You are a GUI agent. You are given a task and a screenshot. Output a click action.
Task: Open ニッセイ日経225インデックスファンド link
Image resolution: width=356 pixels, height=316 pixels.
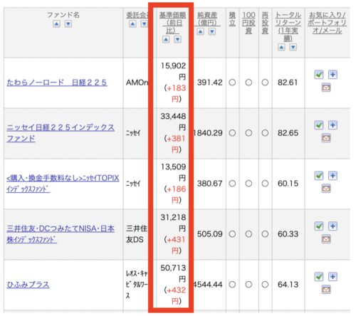(x=61, y=133)
